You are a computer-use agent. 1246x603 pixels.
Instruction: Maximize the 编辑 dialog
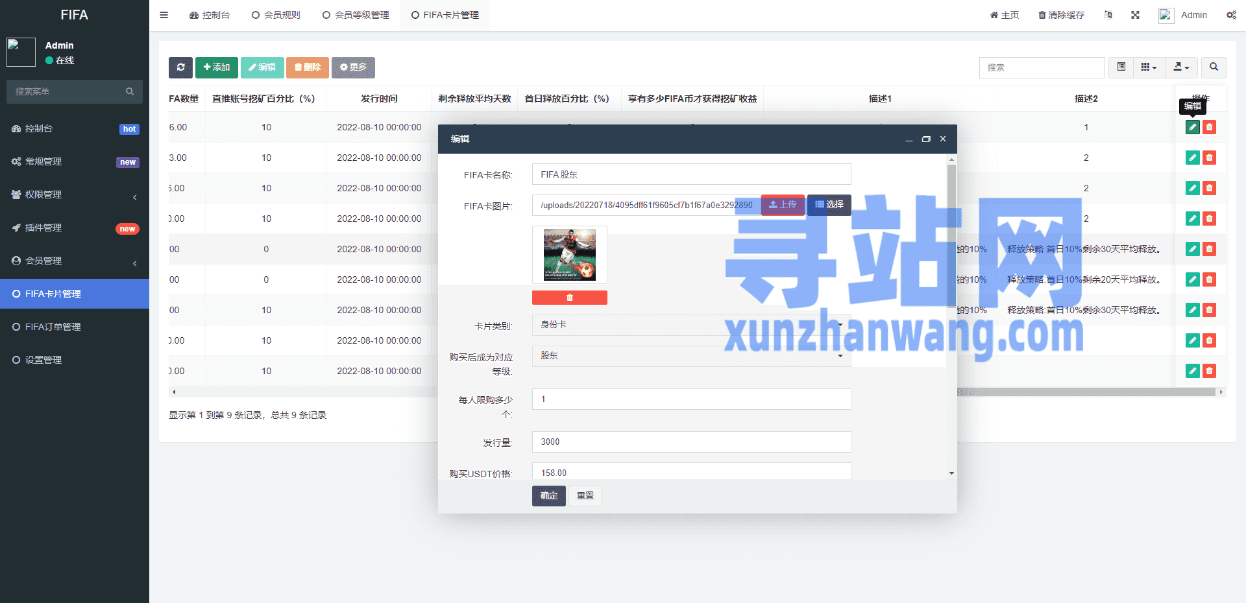tap(926, 139)
